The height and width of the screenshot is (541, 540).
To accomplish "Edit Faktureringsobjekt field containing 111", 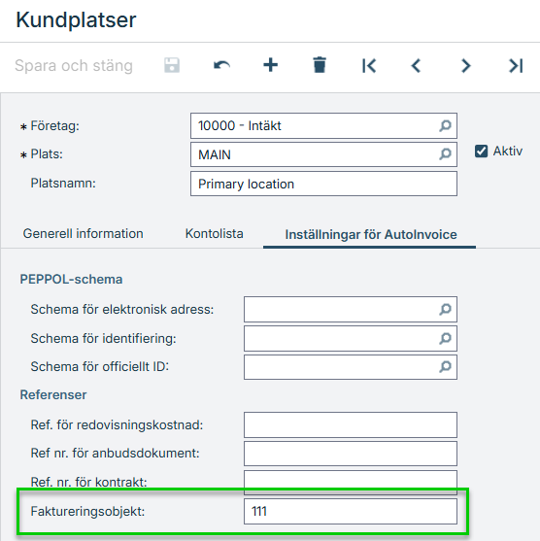I will click(351, 511).
